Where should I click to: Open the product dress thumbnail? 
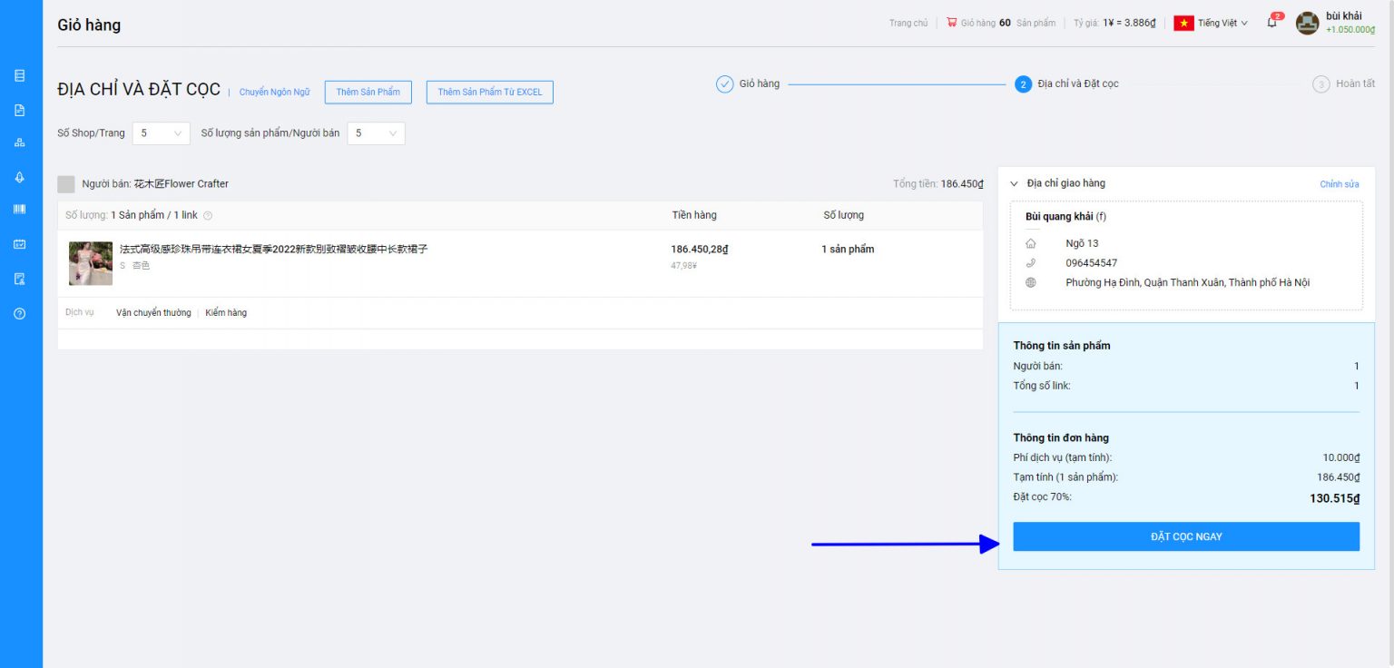pyautogui.click(x=91, y=263)
